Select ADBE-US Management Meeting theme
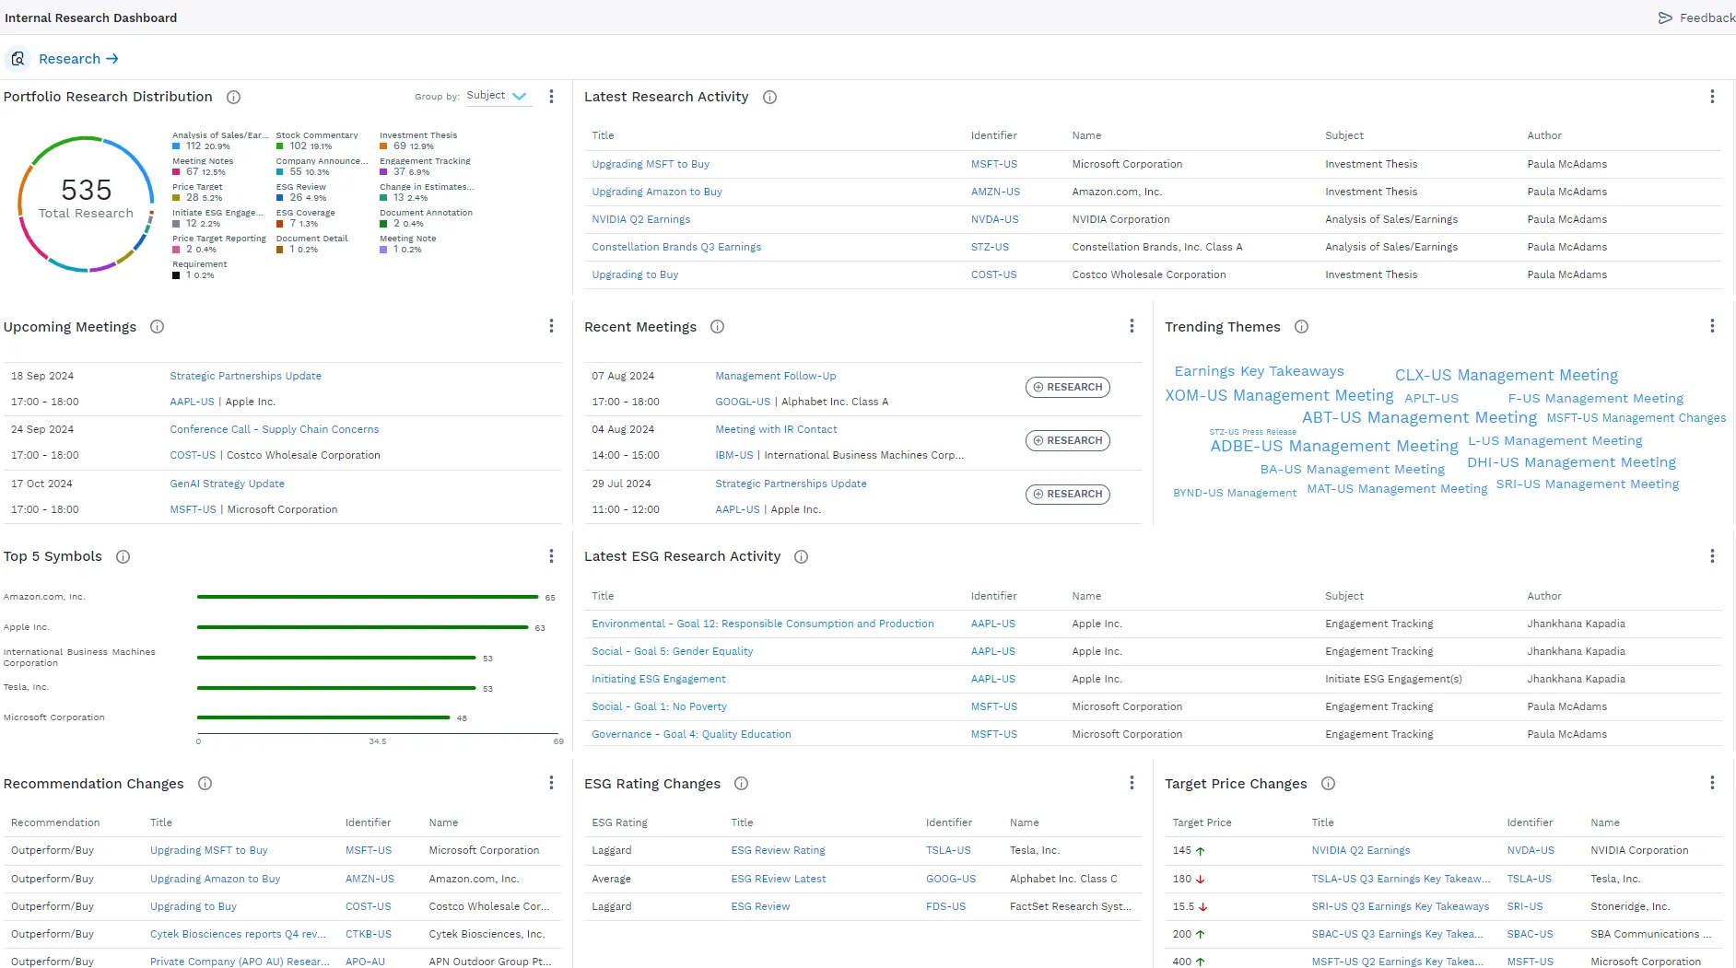The height and width of the screenshot is (968, 1736). [1334, 446]
